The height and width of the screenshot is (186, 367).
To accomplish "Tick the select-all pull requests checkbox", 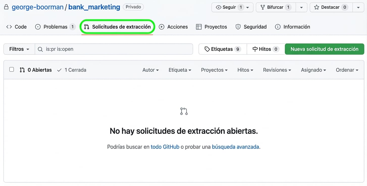I will click(12, 69).
